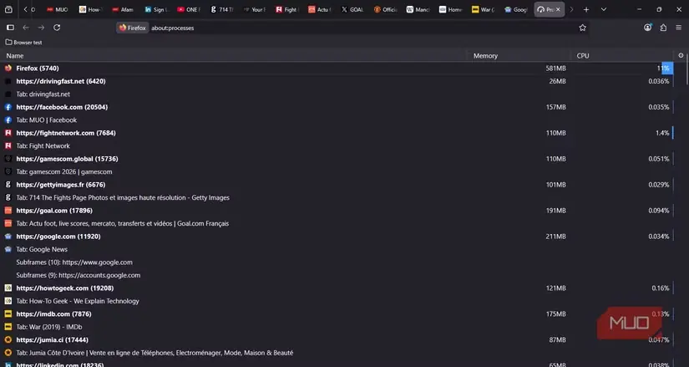Click the gear icon beside CPU header
The width and height of the screenshot is (689, 367).
[x=681, y=55]
